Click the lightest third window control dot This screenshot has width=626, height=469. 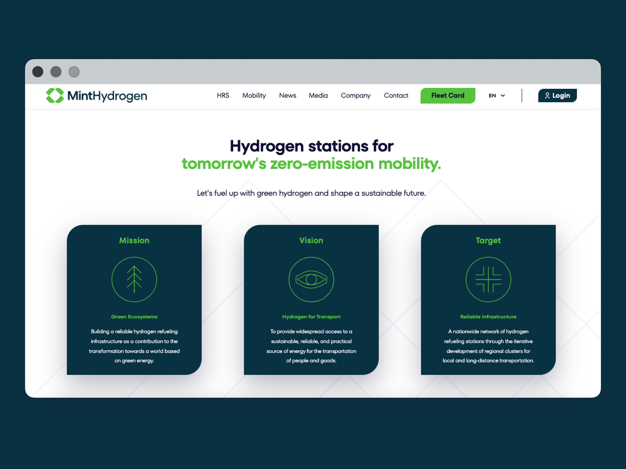point(74,72)
